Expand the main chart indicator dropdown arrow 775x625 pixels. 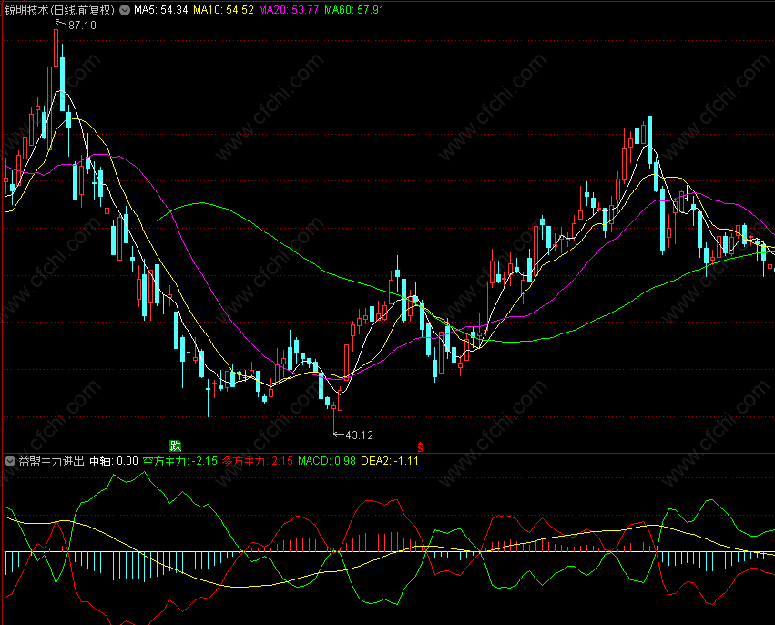pyautogui.click(x=125, y=10)
